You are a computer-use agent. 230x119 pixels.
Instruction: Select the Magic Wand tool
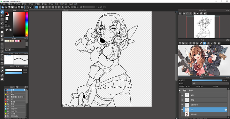pos(2,52)
